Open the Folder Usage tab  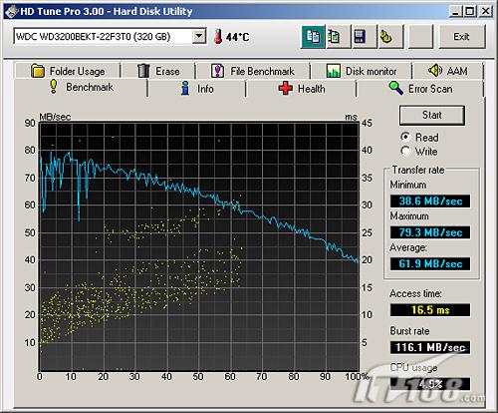tap(68, 71)
